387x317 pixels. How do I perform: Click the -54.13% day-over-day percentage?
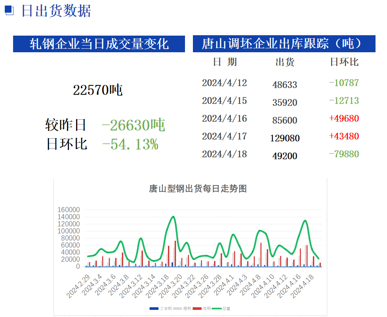pyautogui.click(x=130, y=144)
